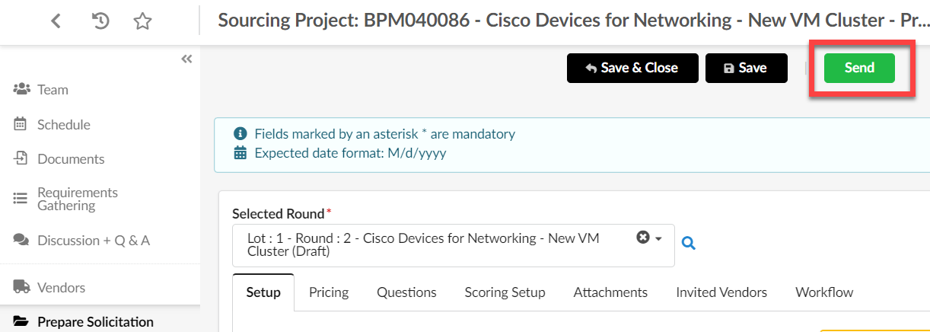Click the Save & Close button

(x=632, y=68)
